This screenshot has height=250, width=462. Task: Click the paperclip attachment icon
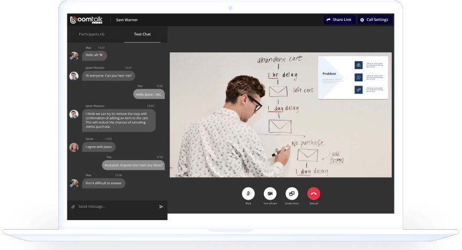click(73, 206)
